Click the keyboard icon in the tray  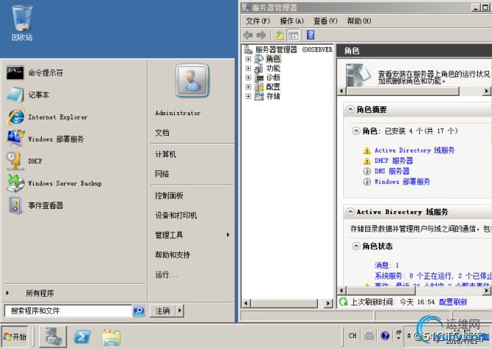369,336
